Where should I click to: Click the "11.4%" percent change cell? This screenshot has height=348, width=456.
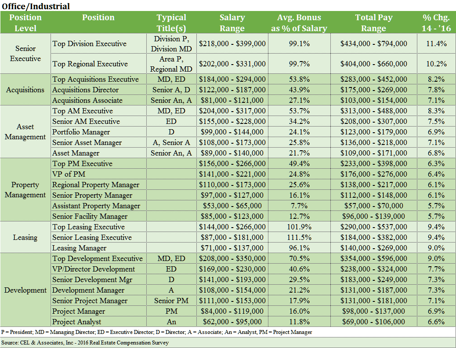tap(436, 43)
